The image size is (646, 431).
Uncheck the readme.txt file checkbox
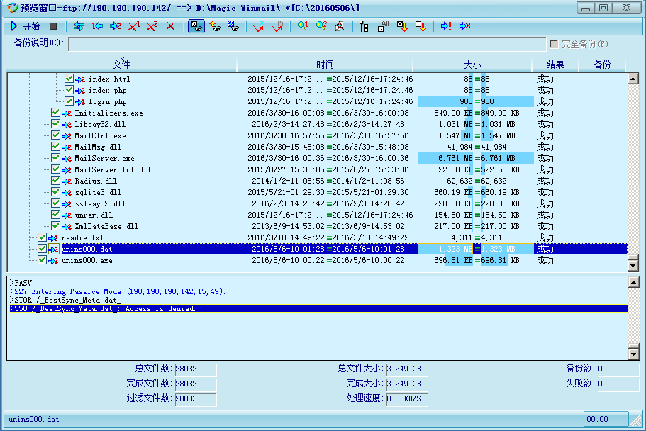click(x=42, y=237)
